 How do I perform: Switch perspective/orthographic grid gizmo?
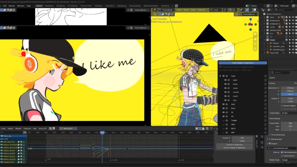(255, 49)
